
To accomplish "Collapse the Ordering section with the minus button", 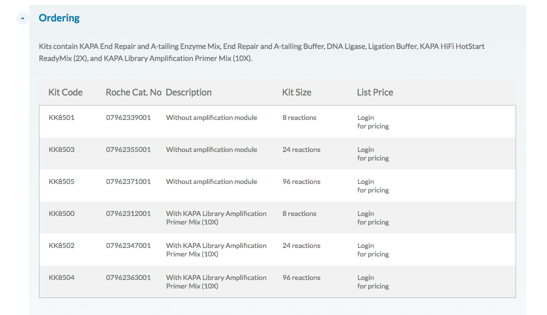I will 22,18.
